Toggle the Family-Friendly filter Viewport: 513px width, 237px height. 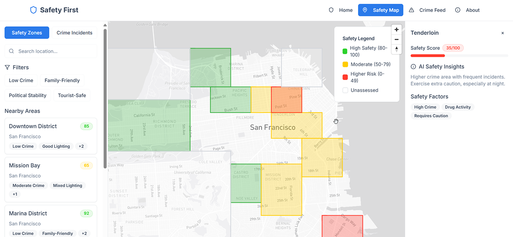click(62, 80)
